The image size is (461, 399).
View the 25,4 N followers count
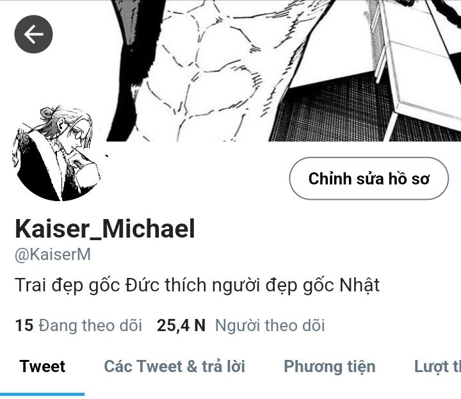(x=181, y=326)
